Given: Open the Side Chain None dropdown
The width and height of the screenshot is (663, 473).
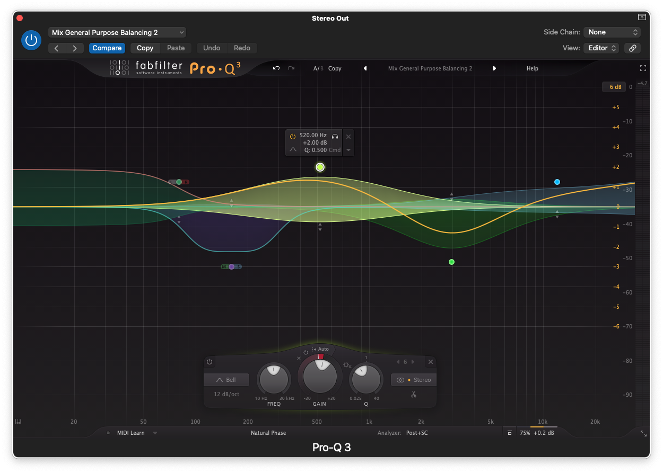Looking at the screenshot, I should [612, 32].
